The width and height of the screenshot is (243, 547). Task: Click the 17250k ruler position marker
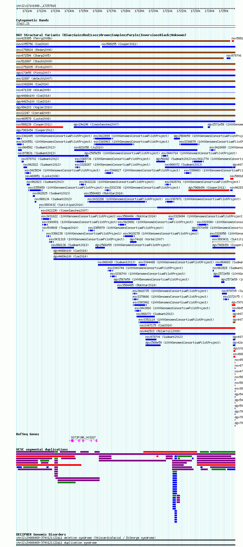pyautogui.click(x=224, y=11)
